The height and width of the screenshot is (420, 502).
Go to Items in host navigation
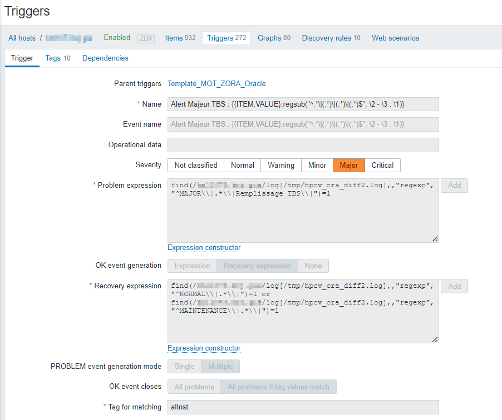[180, 38]
